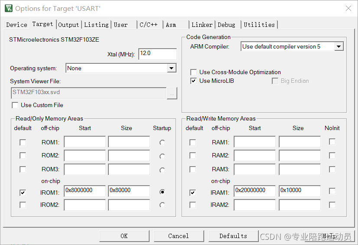
Task: Enable Use Custom File checkbox
Action: [x=15, y=105]
